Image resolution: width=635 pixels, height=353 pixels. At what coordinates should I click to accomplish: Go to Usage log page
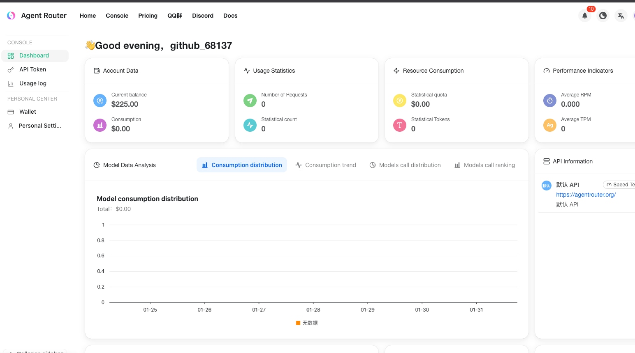33,83
